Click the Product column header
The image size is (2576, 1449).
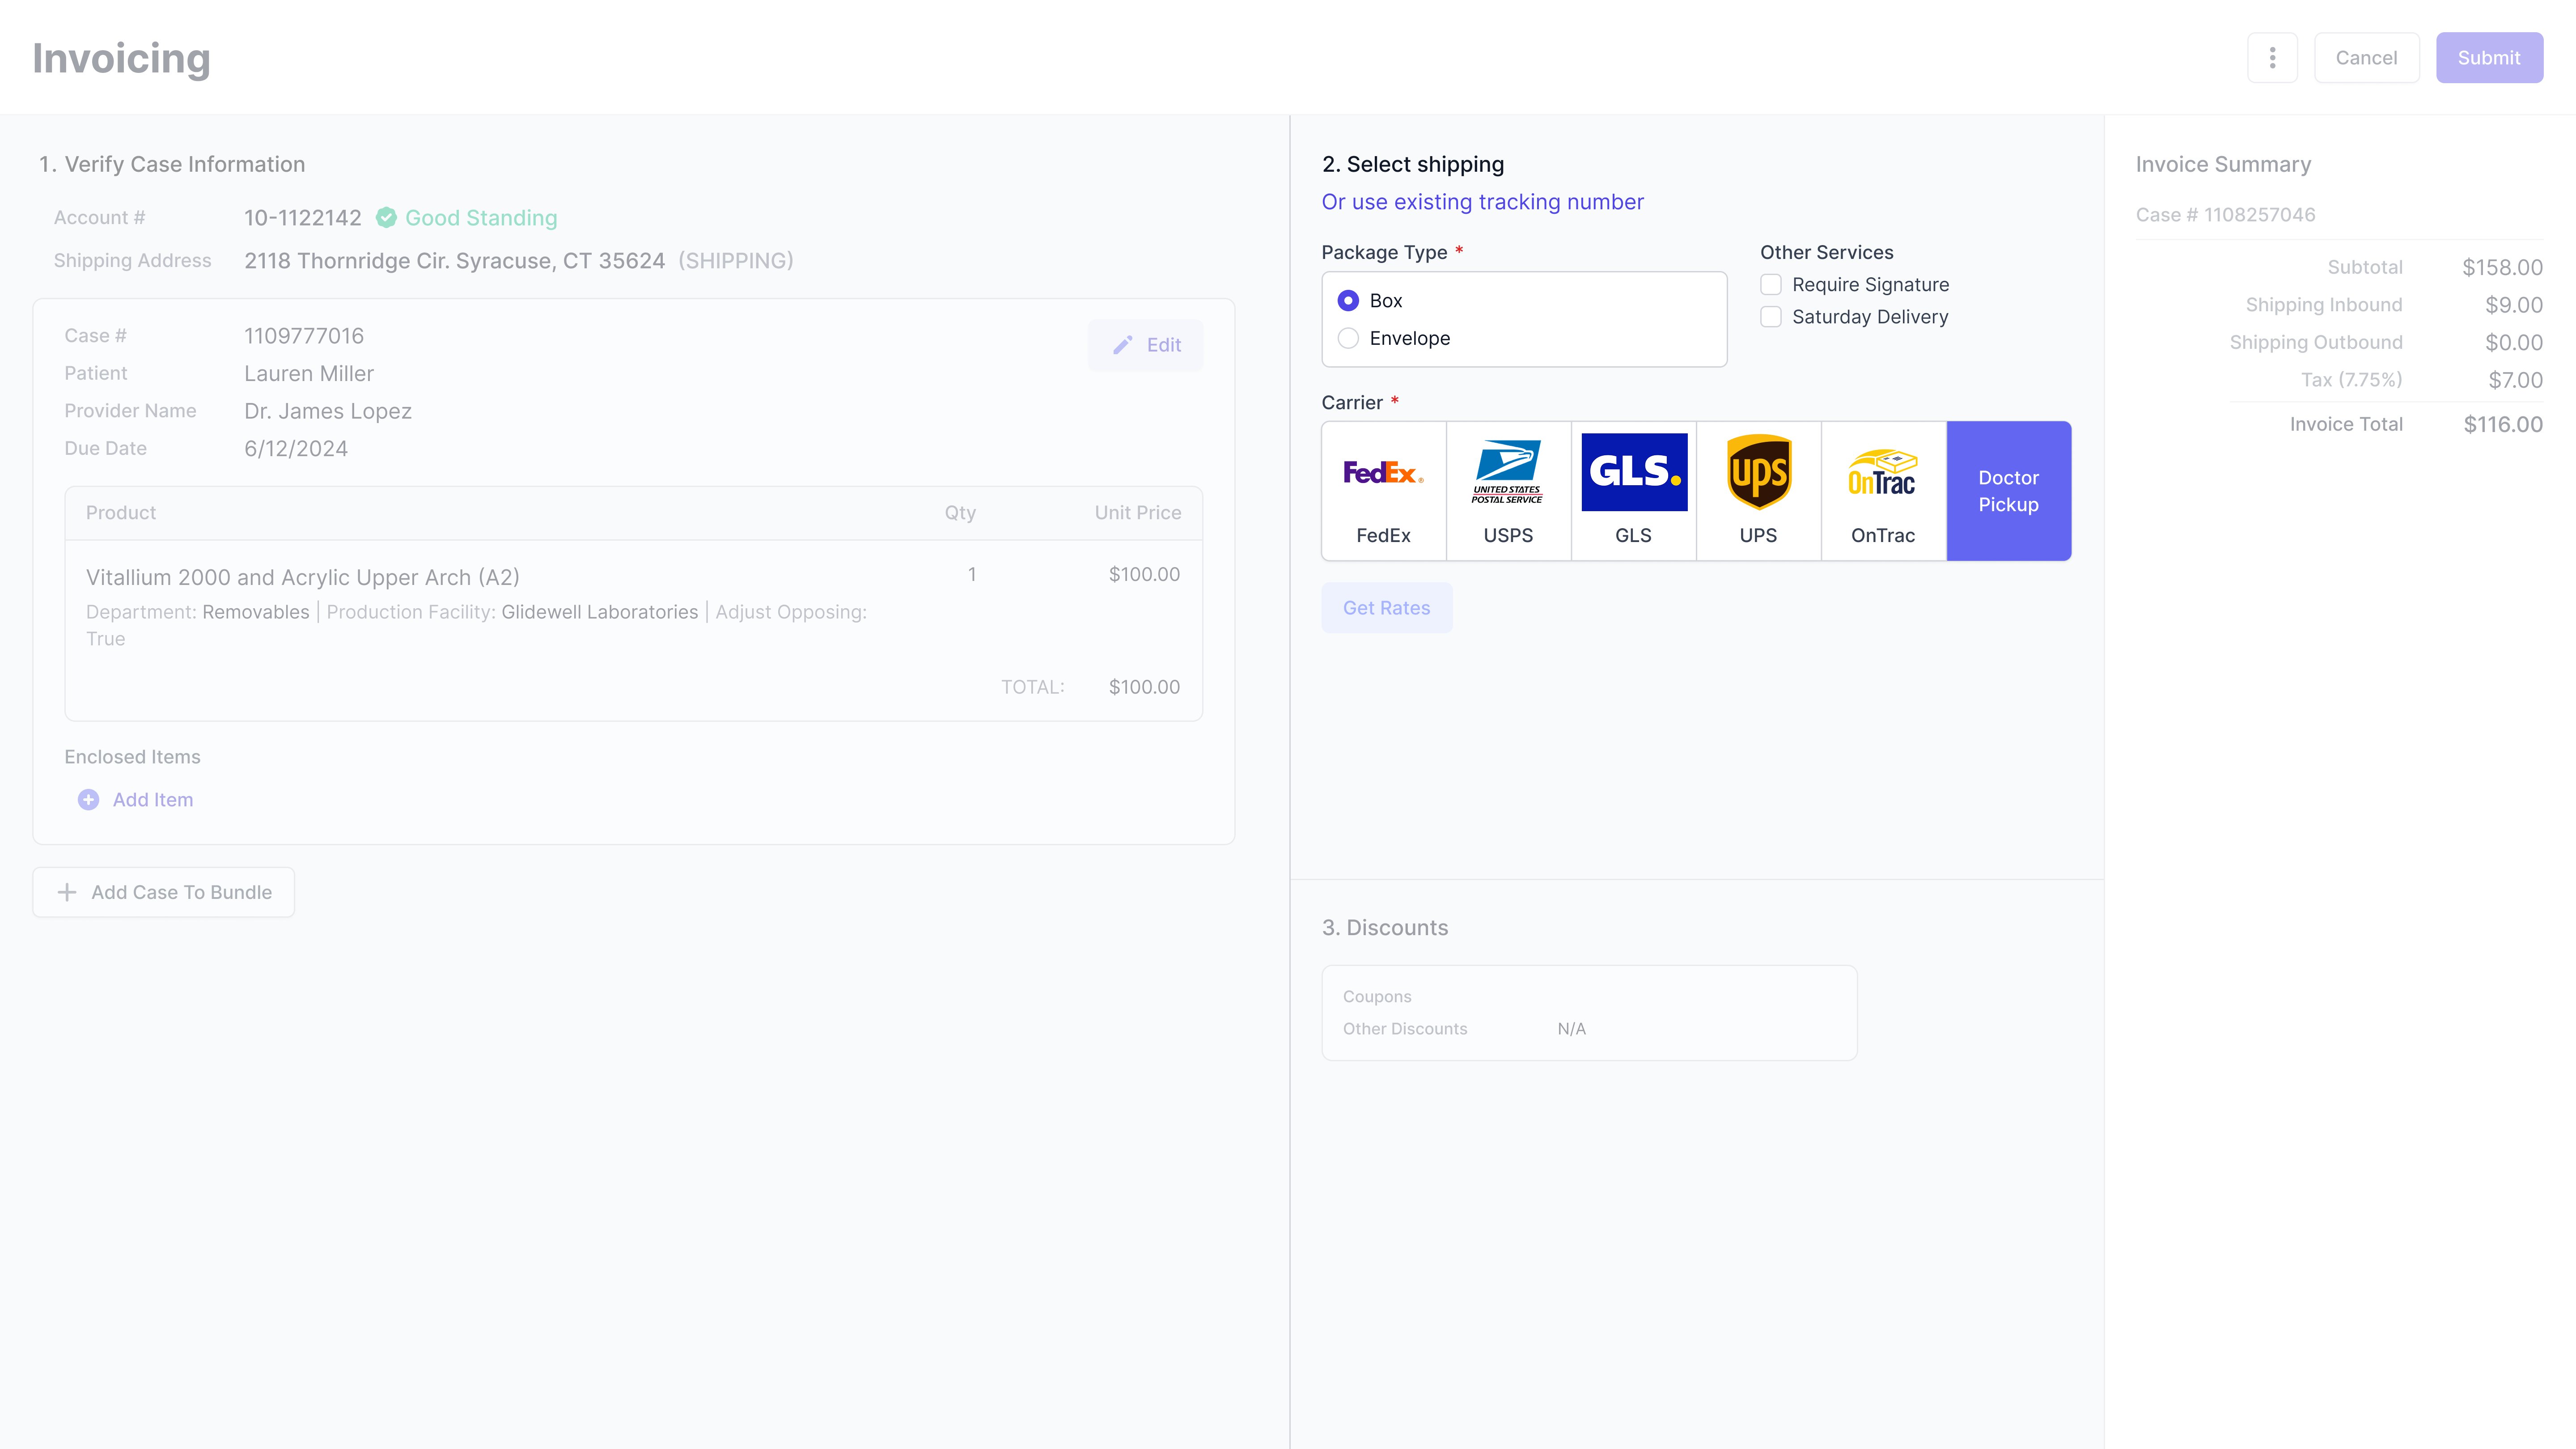(121, 513)
